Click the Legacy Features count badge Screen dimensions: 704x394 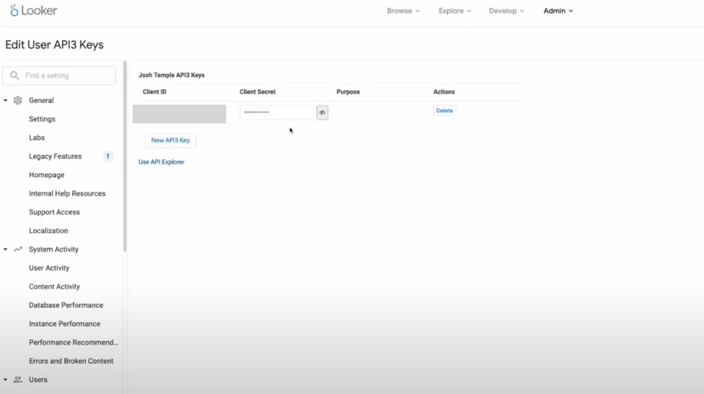click(108, 157)
